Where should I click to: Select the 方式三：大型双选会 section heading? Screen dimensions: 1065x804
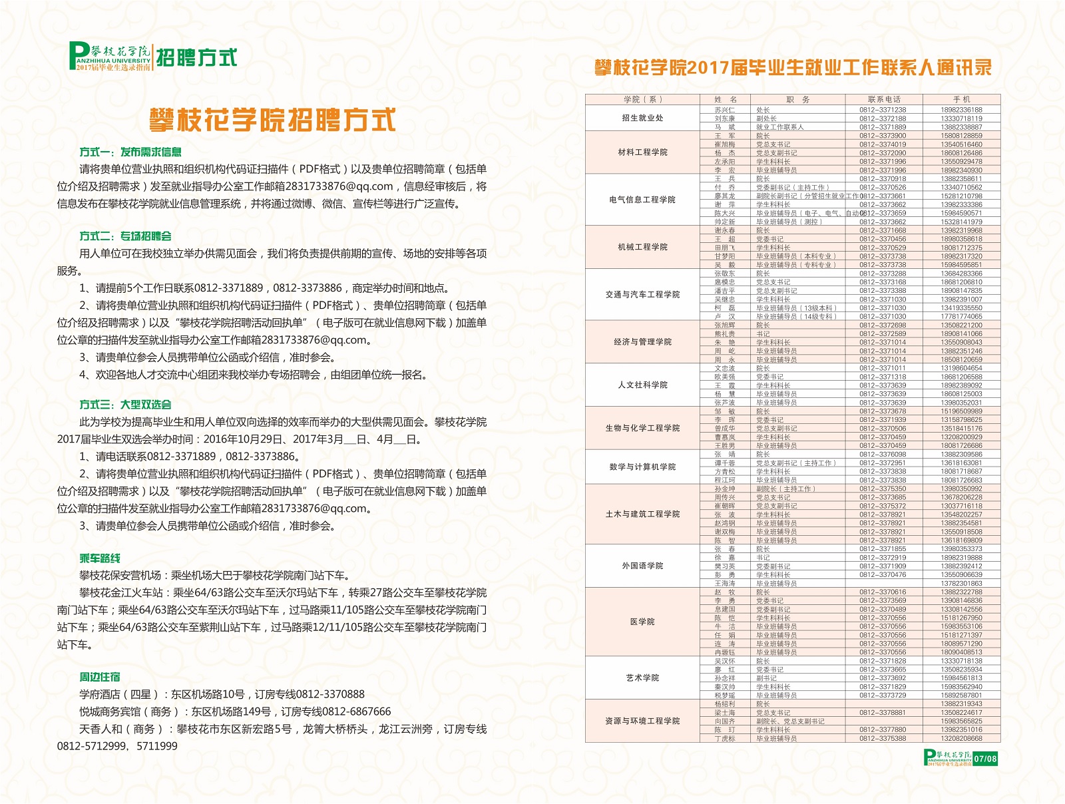pos(125,405)
